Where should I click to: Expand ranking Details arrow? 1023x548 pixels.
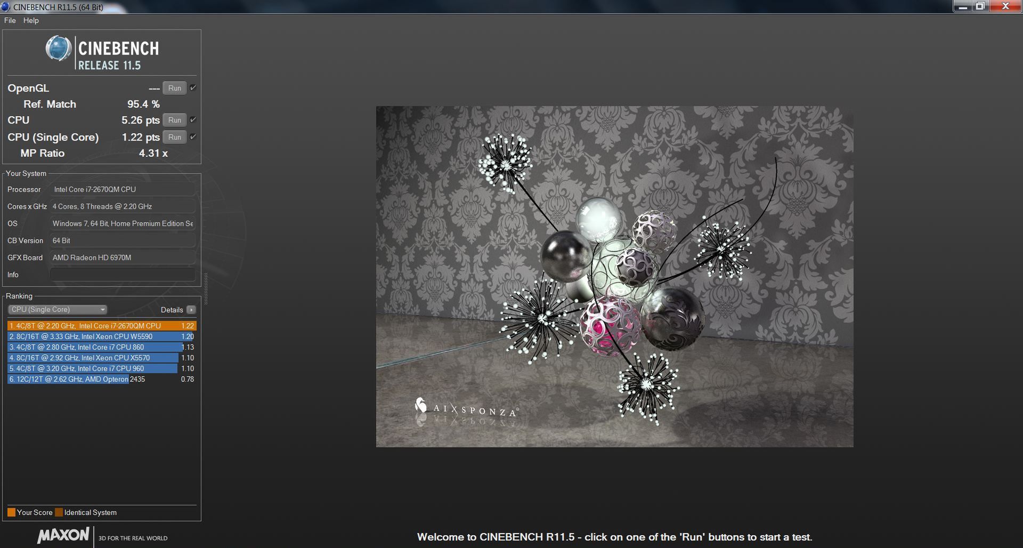[x=191, y=310]
